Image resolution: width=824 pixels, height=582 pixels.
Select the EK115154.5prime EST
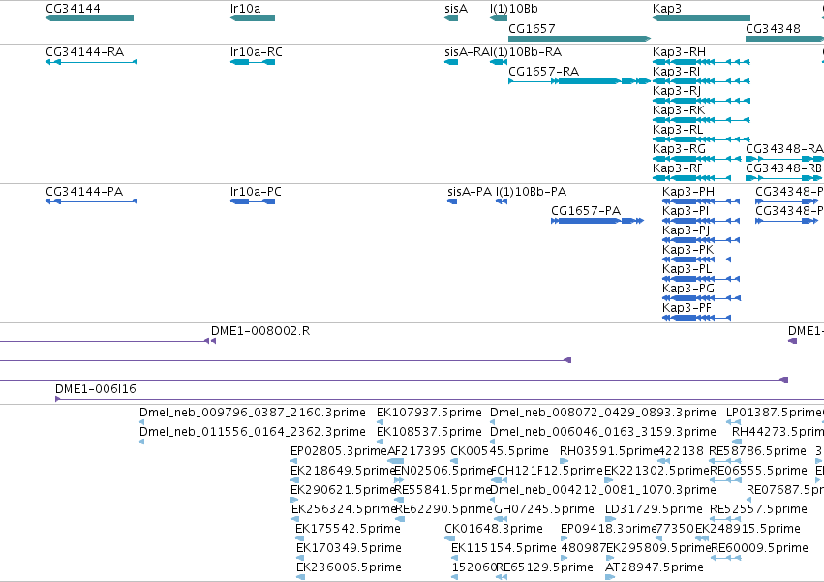coord(504,548)
